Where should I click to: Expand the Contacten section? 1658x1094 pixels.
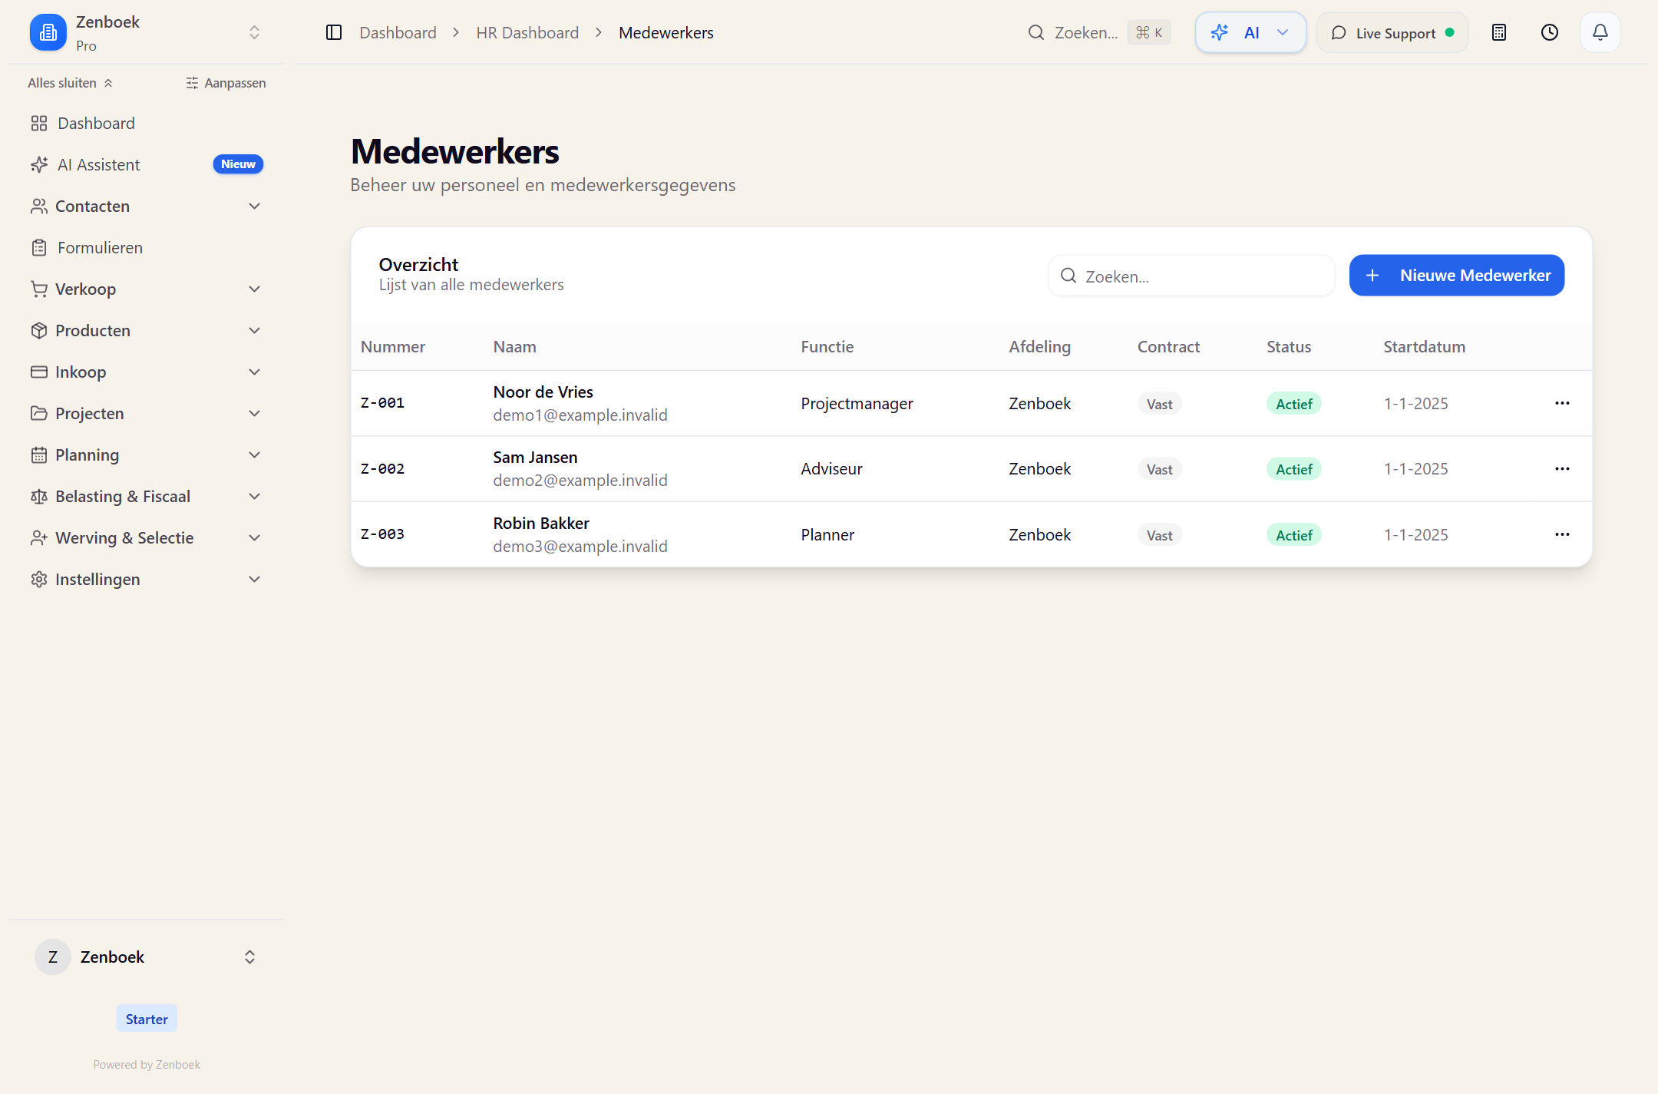click(x=146, y=206)
